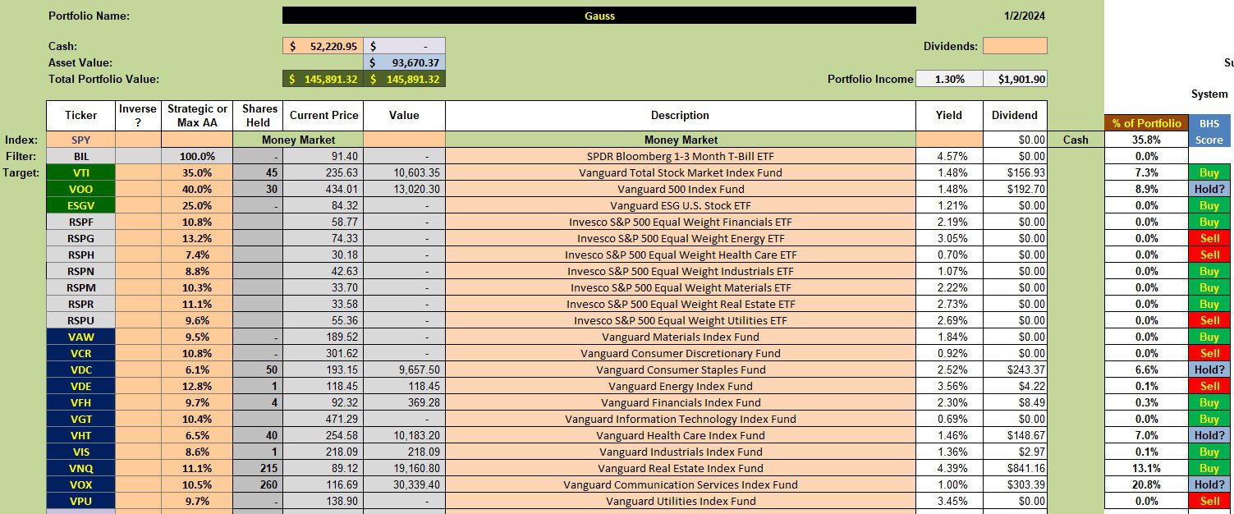Screen dimensions: 1234x514
Task: Select the % of Portfolio header cell
Action: pos(1146,123)
